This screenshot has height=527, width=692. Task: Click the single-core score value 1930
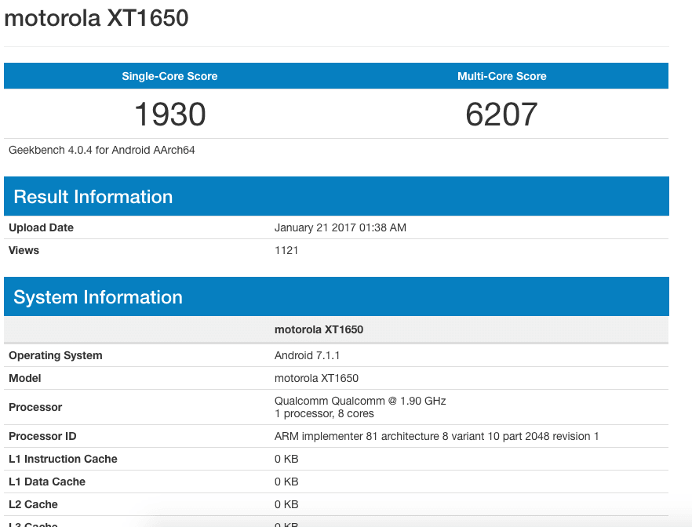[x=170, y=114]
